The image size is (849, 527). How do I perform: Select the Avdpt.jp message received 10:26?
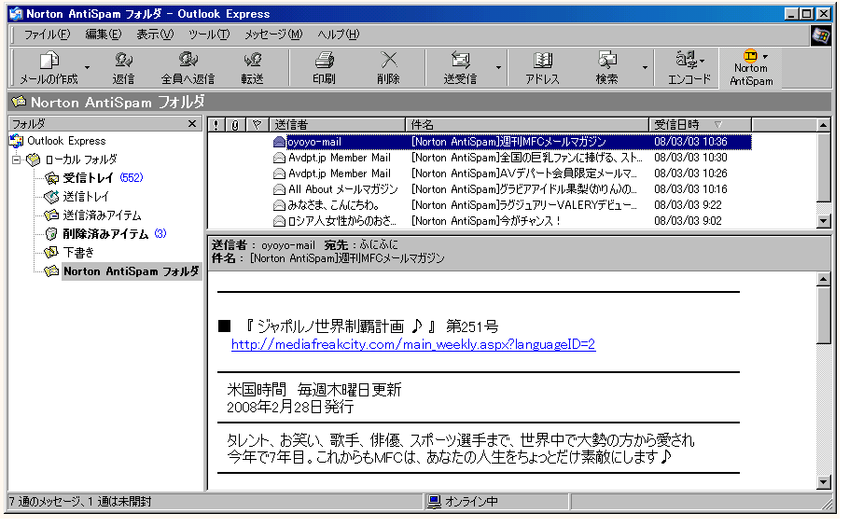tap(511, 173)
